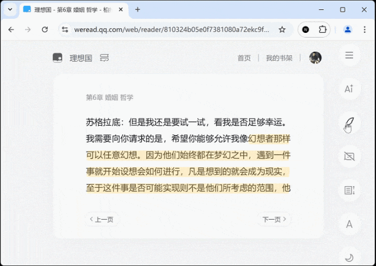
Task: Open the font settings A icon
Action: point(349,224)
